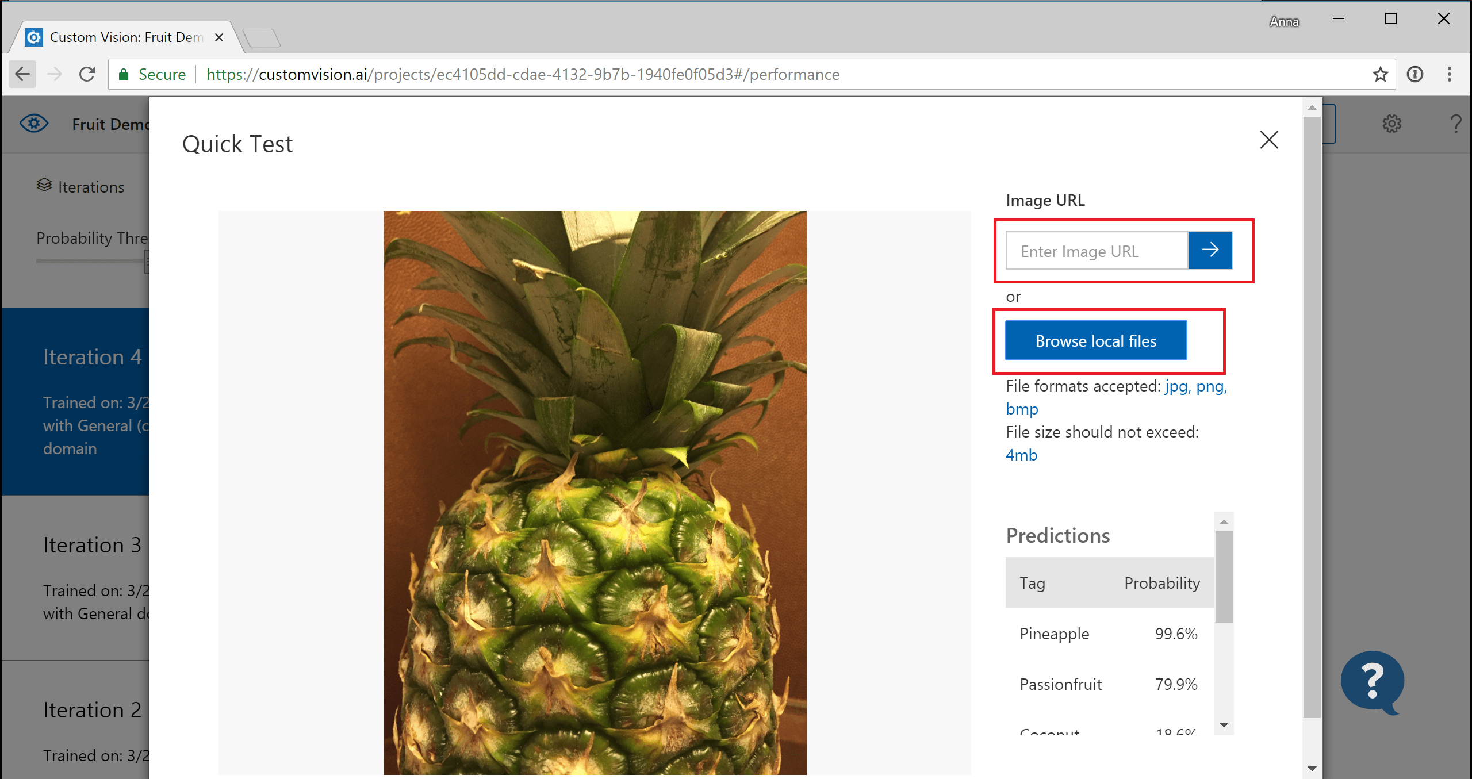This screenshot has width=1472, height=779.
Task: Click Enter Image URL input field
Action: (x=1098, y=251)
